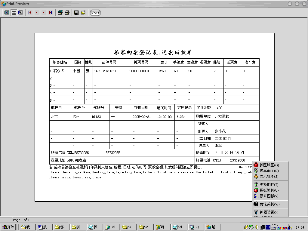
Task: Choose 图标随机(U) from the popup menu
Action: pos(270,190)
